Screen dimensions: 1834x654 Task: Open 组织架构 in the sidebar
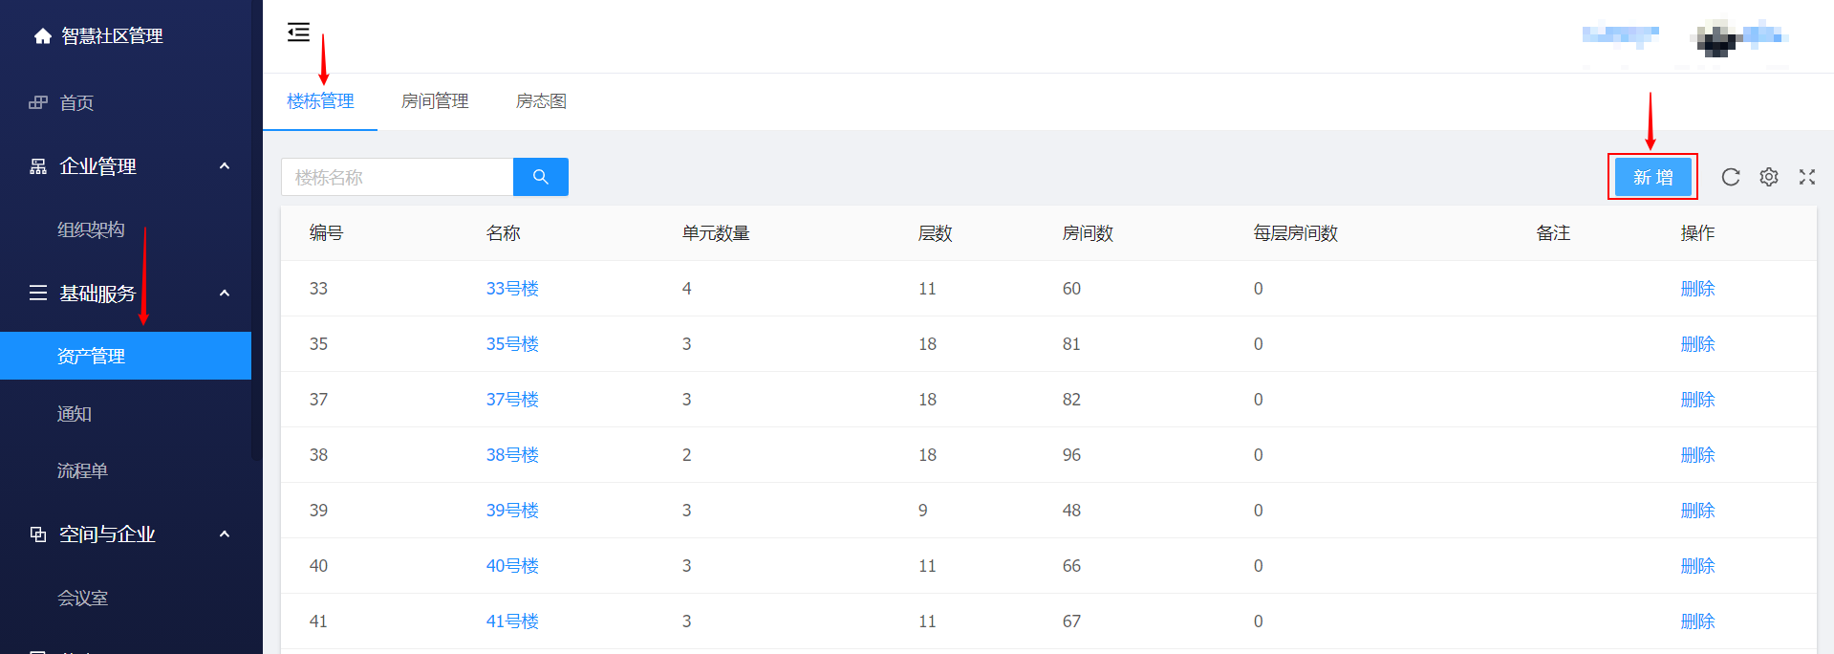(91, 229)
